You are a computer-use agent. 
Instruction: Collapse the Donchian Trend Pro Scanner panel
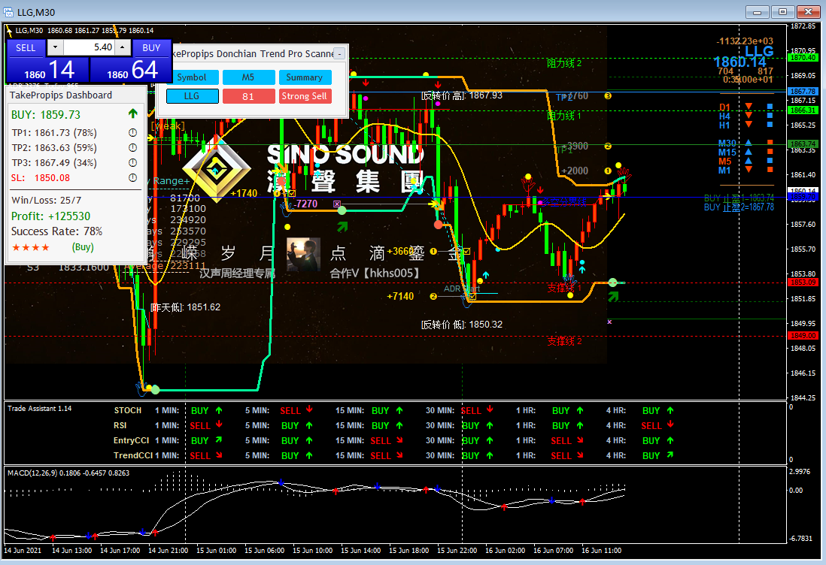coord(340,53)
